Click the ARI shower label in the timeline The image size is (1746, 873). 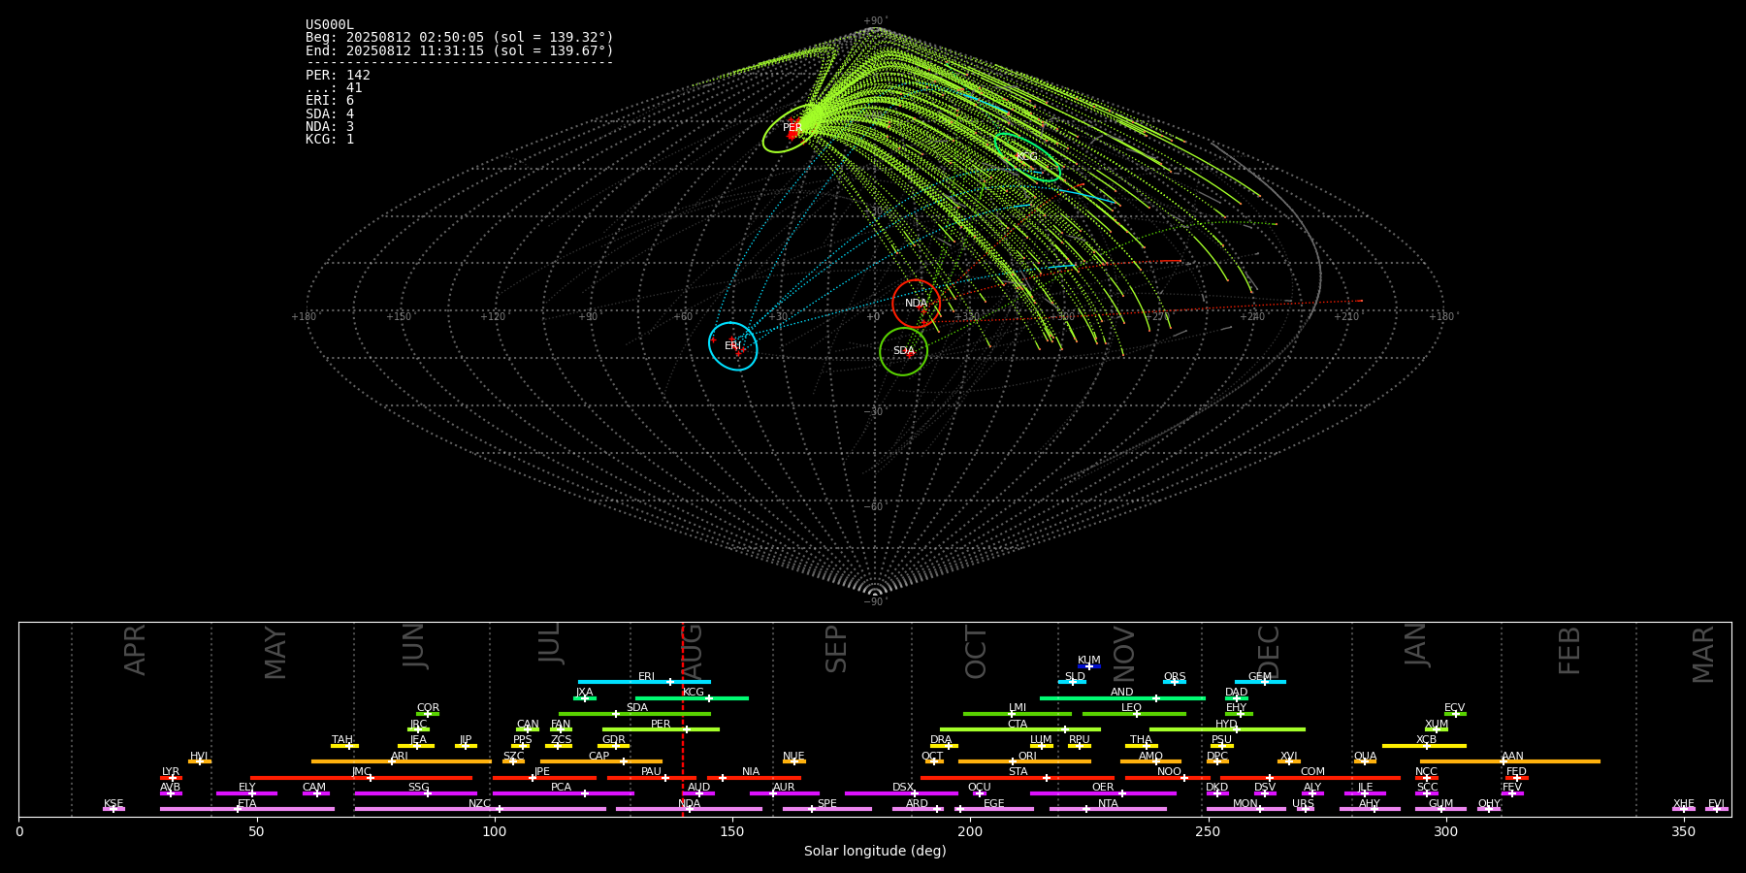(x=400, y=757)
